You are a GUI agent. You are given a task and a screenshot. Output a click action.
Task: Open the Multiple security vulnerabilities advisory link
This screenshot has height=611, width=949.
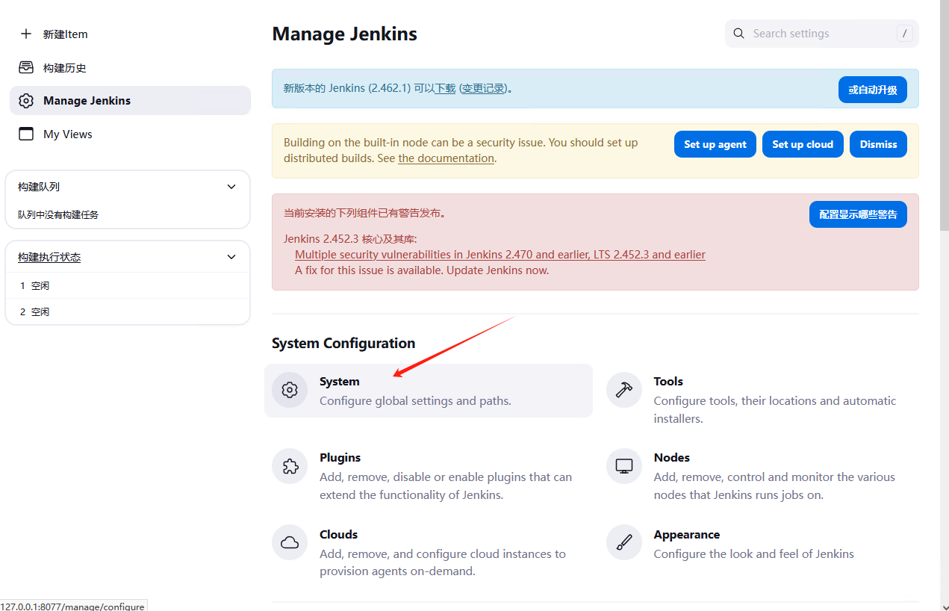(500, 255)
